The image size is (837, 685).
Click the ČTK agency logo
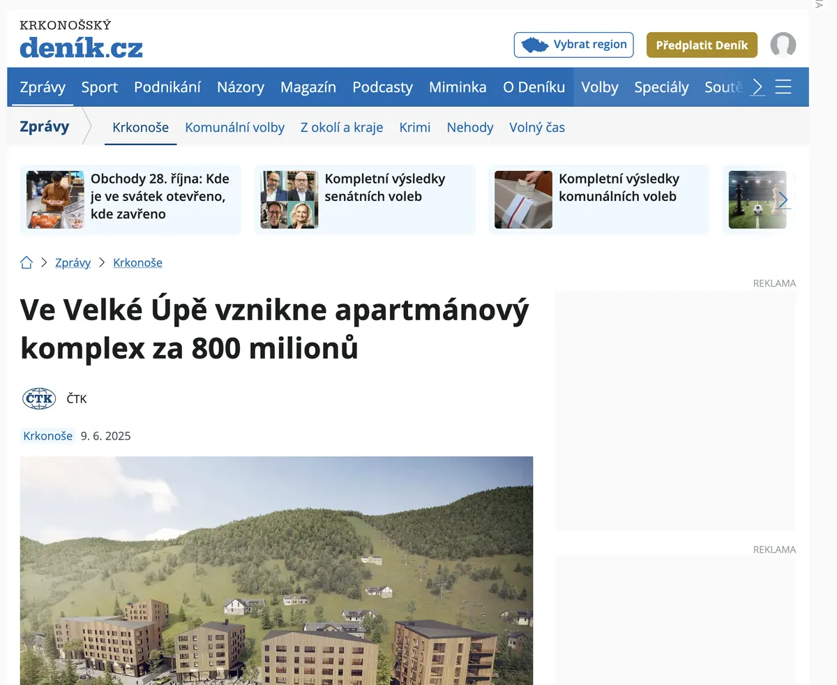(x=39, y=399)
